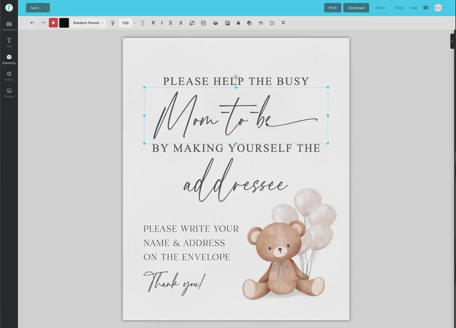This screenshot has height=328, width=456.
Task: Click the redo arrow icon
Action: pyautogui.click(x=43, y=23)
